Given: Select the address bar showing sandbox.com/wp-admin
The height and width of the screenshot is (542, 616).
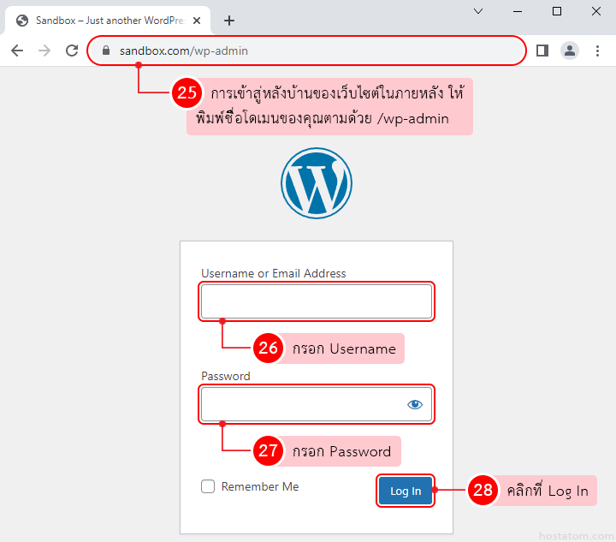Looking at the screenshot, I should click(308, 51).
